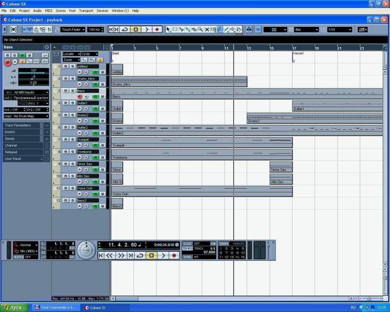Select the Object Selection arrow tool

(x=168, y=30)
